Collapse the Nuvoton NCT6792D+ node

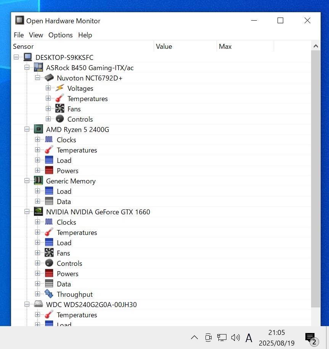pyautogui.click(x=38, y=78)
